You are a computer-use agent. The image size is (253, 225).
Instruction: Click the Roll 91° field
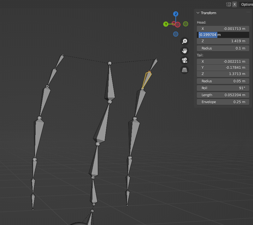pos(223,88)
